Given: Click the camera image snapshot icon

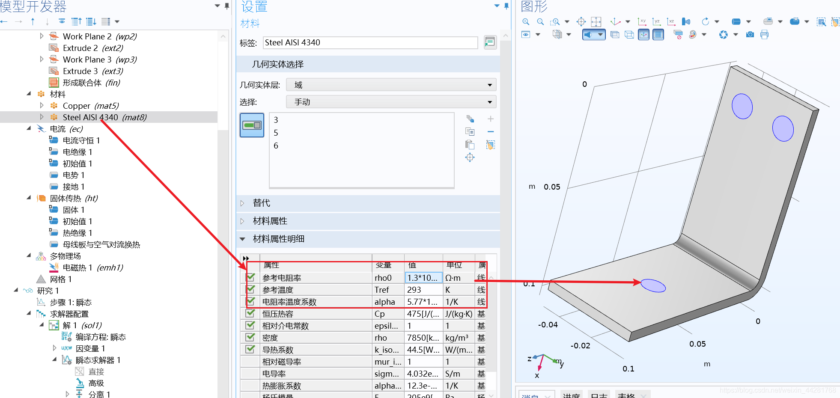Looking at the screenshot, I should 750,35.
